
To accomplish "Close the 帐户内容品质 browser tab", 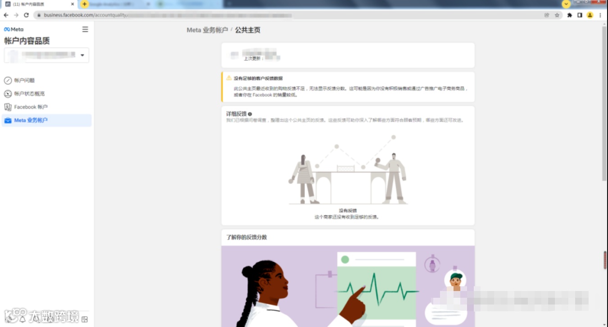I will point(73,4).
